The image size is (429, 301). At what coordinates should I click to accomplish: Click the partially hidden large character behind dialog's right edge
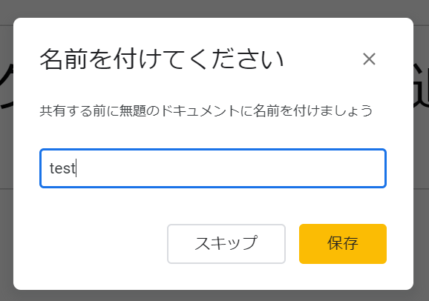tap(421, 86)
